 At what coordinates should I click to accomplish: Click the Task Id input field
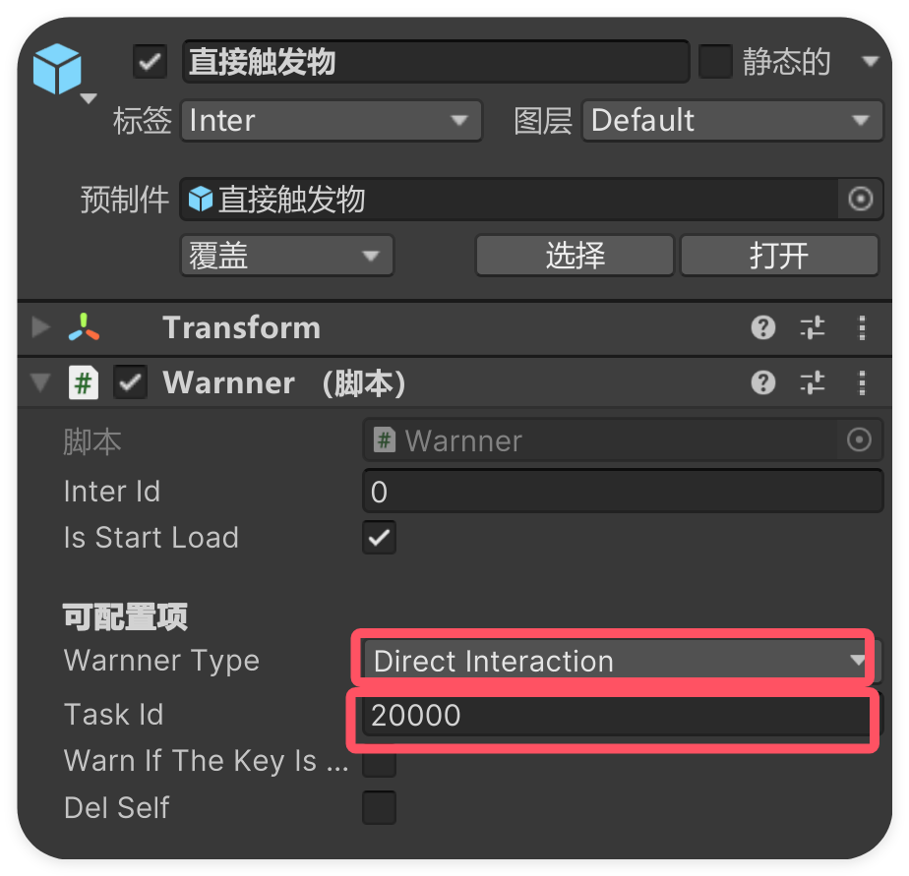pos(614,716)
